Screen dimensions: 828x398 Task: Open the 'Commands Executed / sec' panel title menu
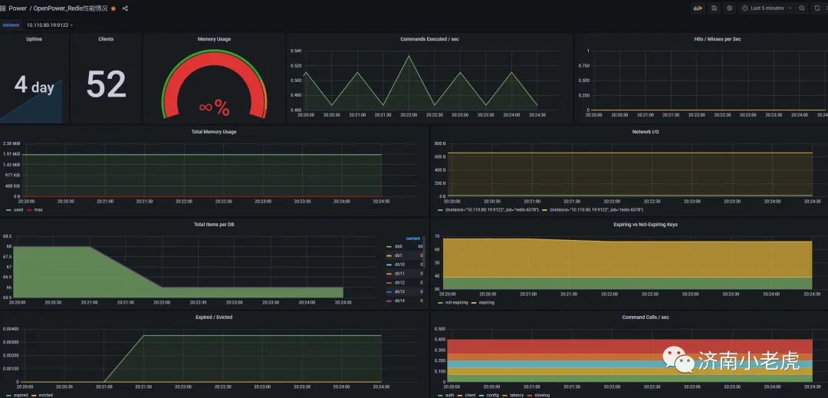[x=429, y=39]
